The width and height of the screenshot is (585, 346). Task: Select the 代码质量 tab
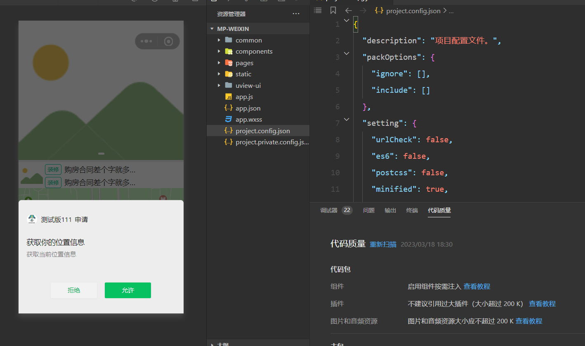439,210
